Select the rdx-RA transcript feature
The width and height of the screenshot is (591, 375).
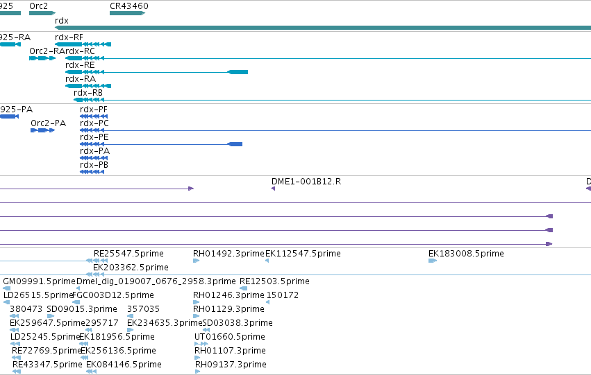pyautogui.click(x=88, y=86)
